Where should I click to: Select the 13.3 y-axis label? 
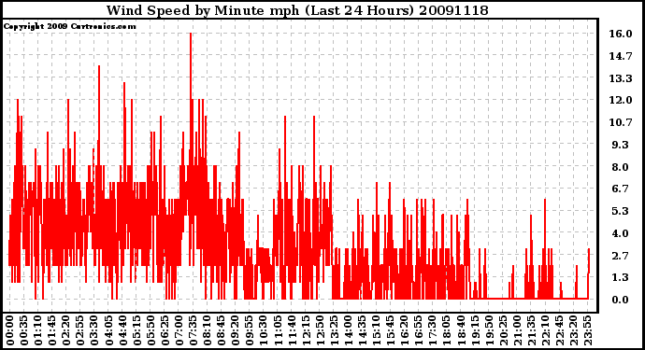[621, 78]
